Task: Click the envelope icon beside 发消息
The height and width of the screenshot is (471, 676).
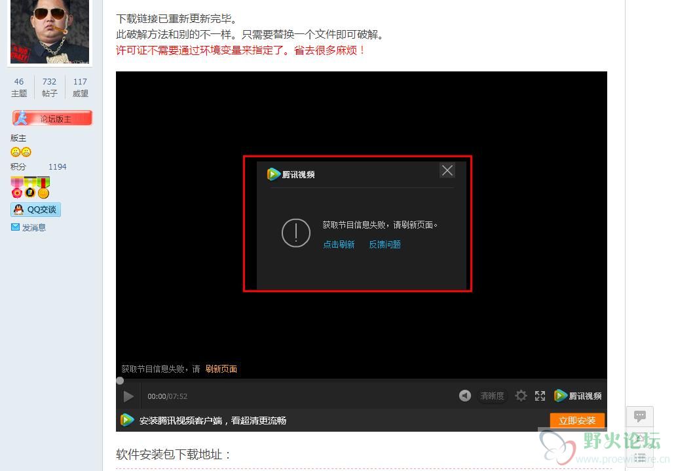Action: (x=15, y=227)
